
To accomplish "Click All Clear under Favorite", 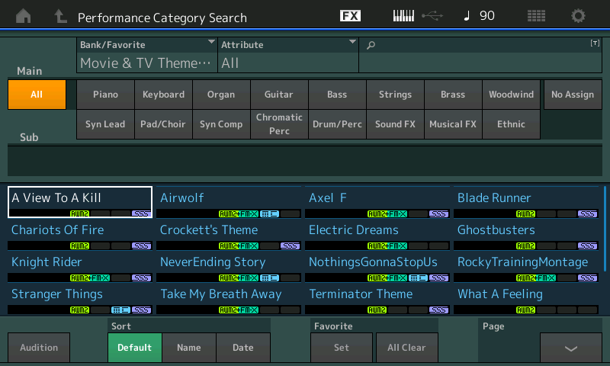I will click(x=406, y=348).
